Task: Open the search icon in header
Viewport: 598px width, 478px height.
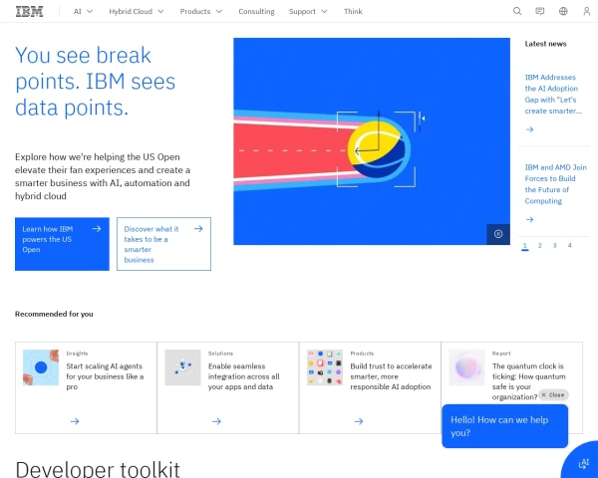Action: point(516,12)
